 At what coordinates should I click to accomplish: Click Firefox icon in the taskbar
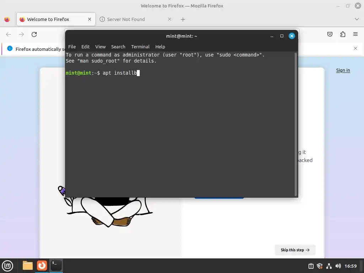[x=42, y=266]
